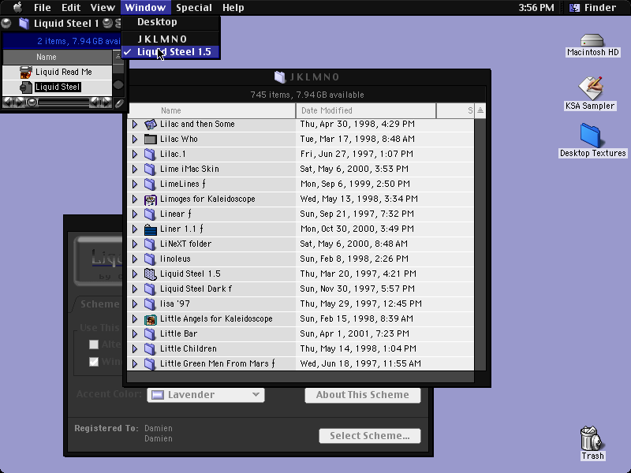This screenshot has height=473, width=631.
Task: Click the Select Scheme button
Action: [370, 436]
